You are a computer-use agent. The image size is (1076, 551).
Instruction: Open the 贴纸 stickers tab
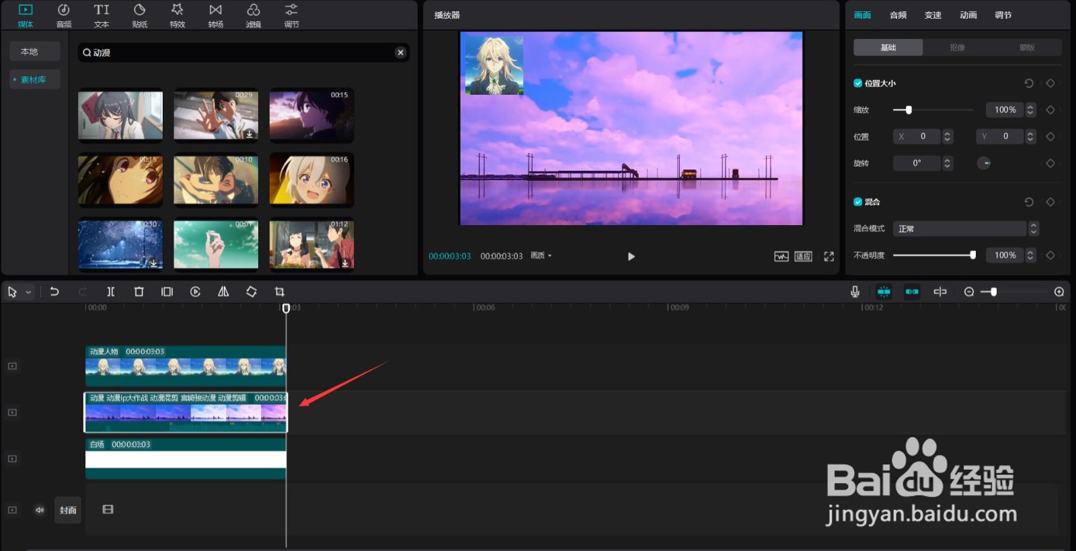140,15
